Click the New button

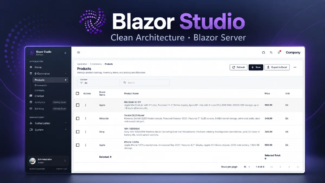[256, 67]
